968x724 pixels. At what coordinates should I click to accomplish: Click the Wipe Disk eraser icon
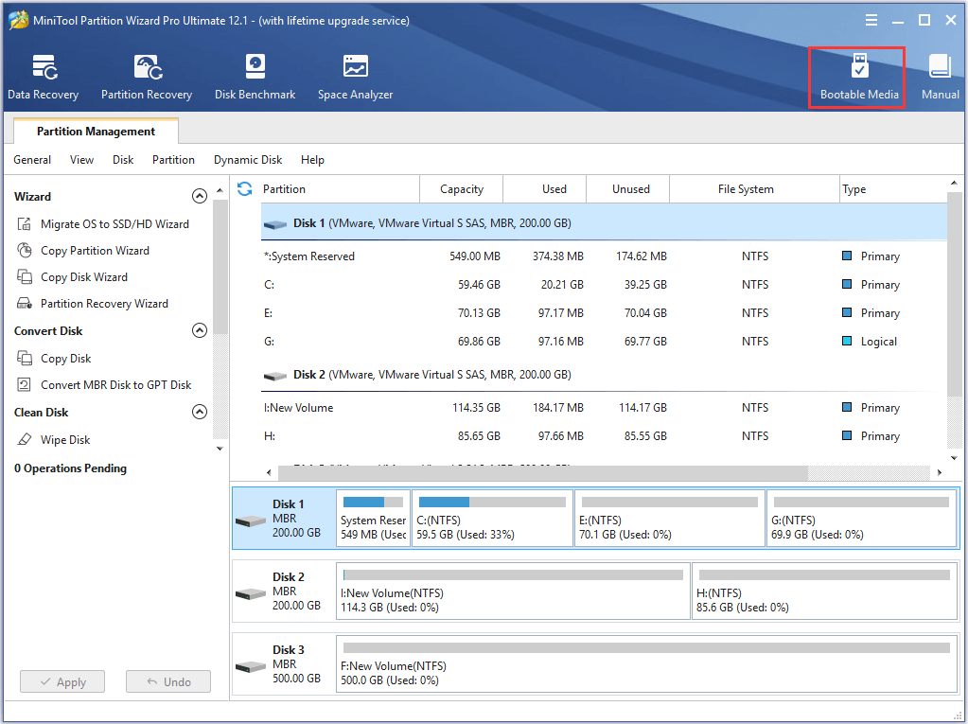click(24, 440)
